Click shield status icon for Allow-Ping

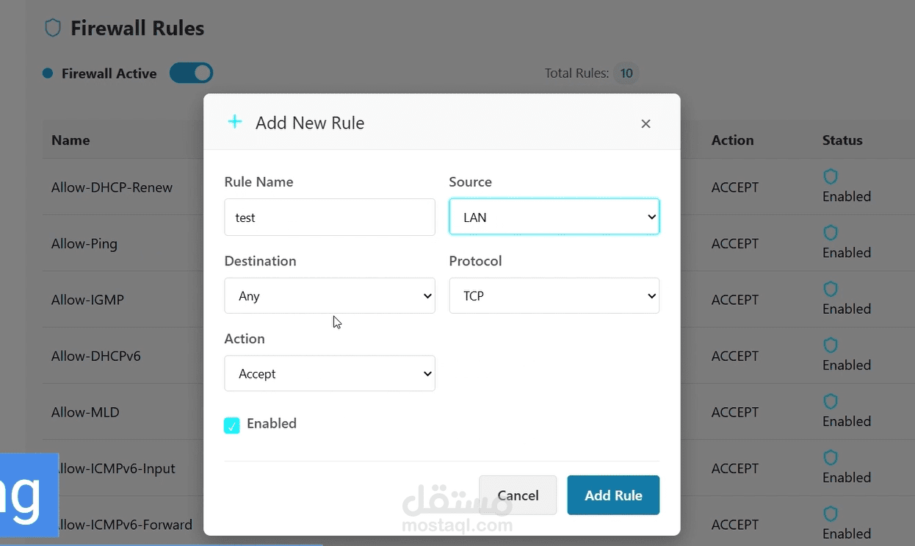click(831, 233)
